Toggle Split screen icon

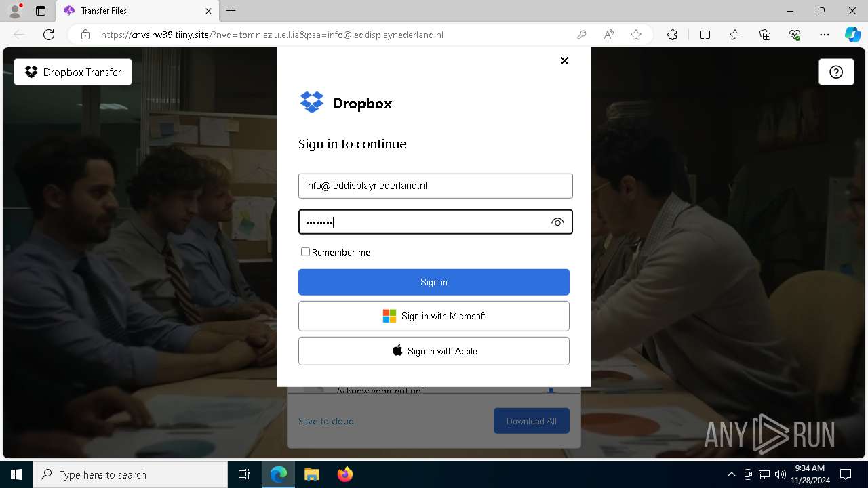[x=705, y=35]
